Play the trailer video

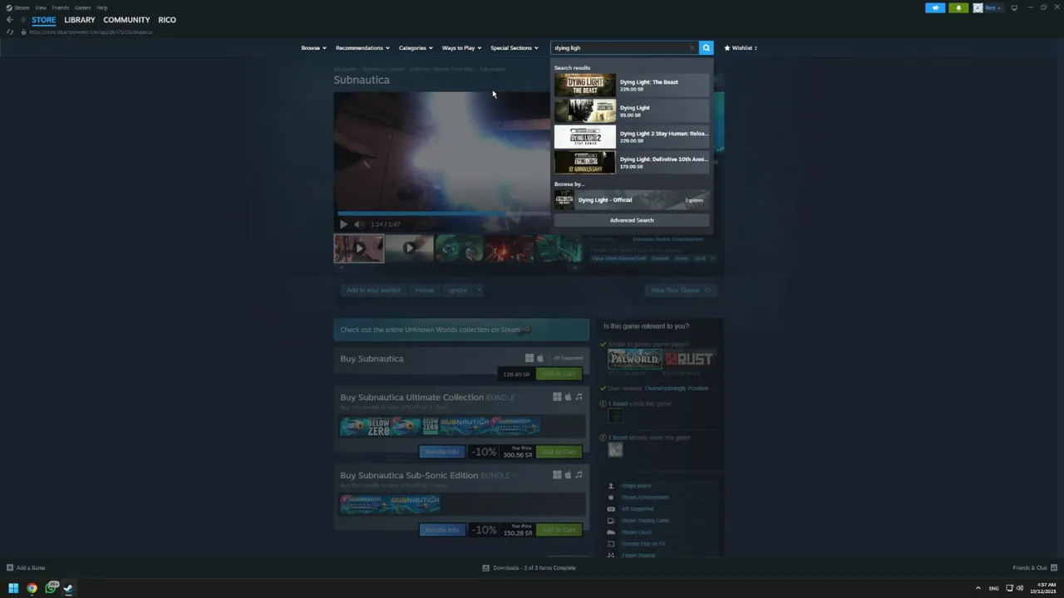click(x=343, y=224)
